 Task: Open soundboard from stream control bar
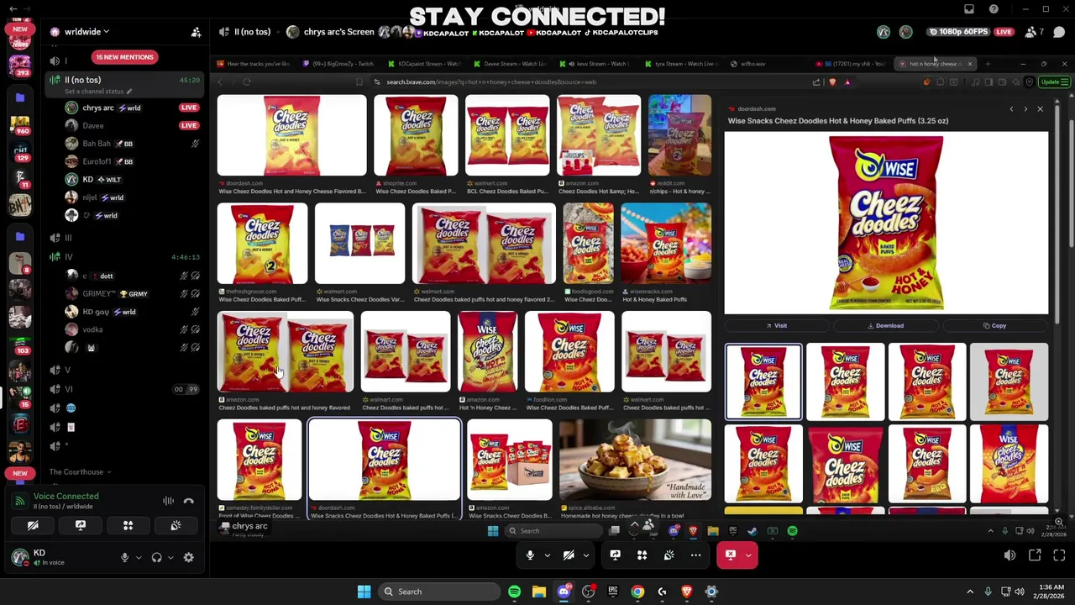coord(669,555)
